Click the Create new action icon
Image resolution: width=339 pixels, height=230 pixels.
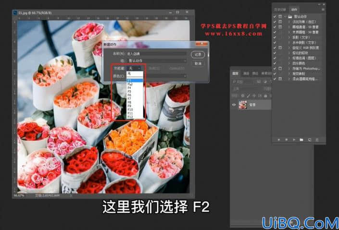click(309, 140)
